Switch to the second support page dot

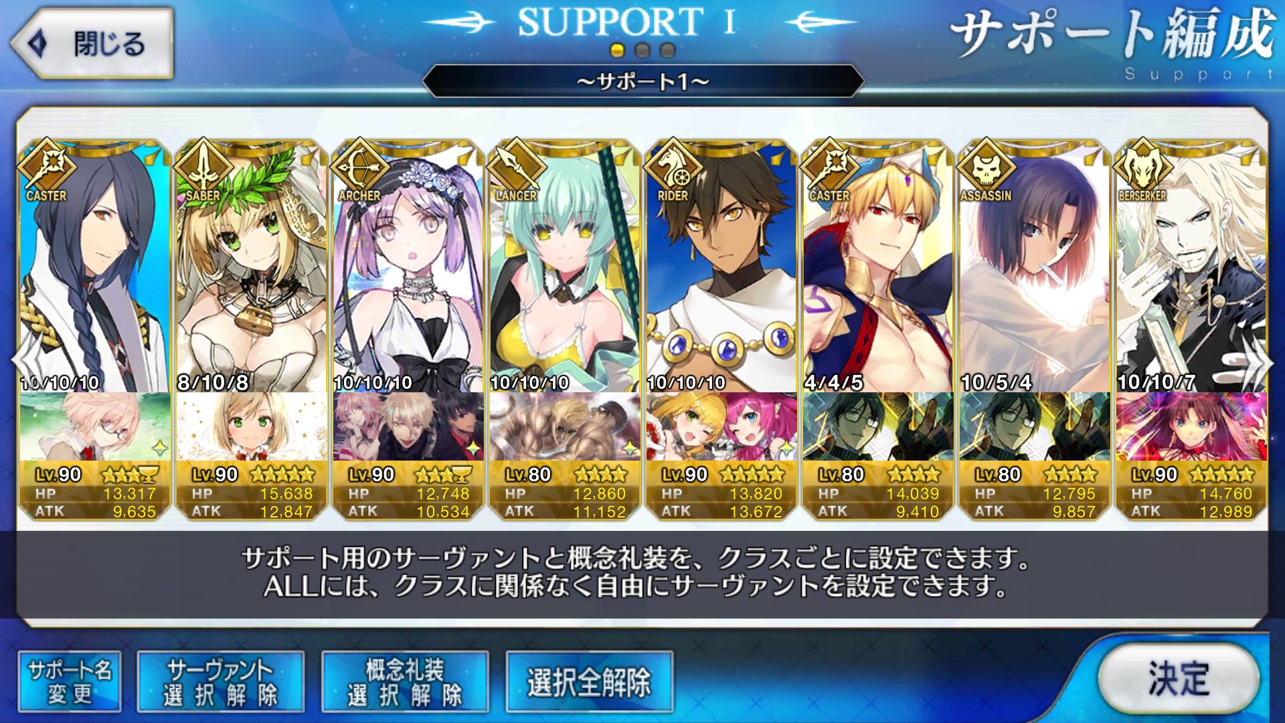(642, 50)
